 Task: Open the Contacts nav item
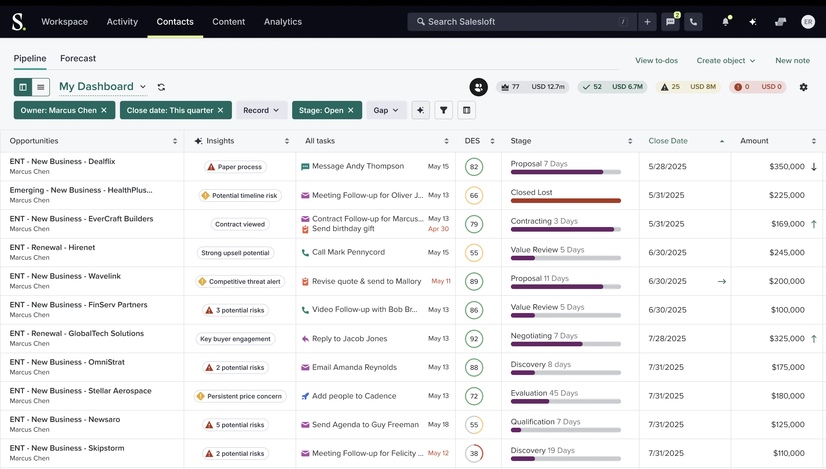[x=175, y=22]
